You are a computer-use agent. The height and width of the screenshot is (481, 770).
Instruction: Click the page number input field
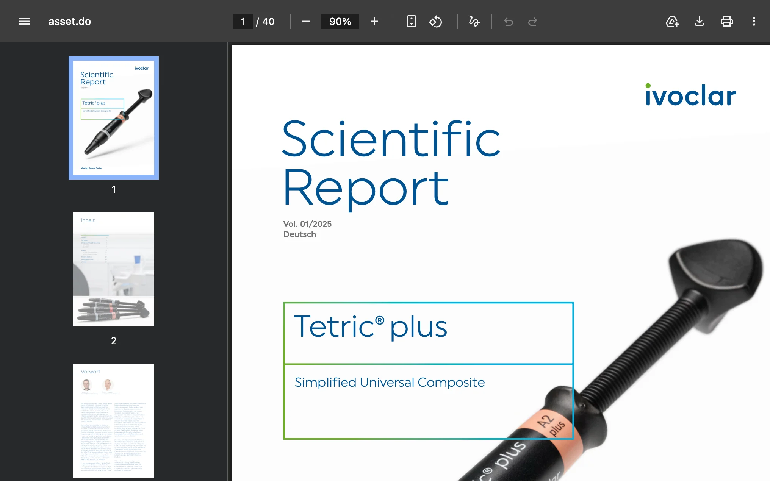click(x=243, y=21)
